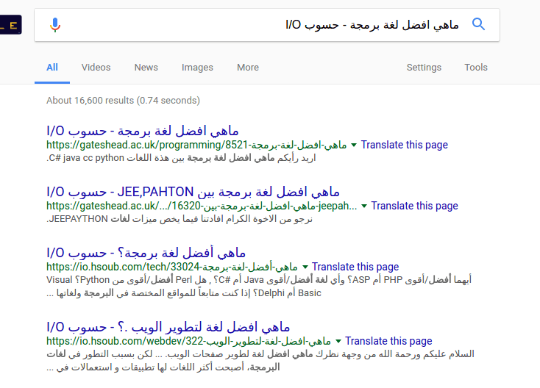The width and height of the screenshot is (540, 388).
Task: Expand dropdown arrow beside io.hsoub.com/tech/33024 URL
Action: 305,267
